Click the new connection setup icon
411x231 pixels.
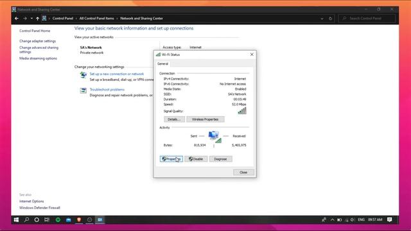pyautogui.click(x=83, y=75)
